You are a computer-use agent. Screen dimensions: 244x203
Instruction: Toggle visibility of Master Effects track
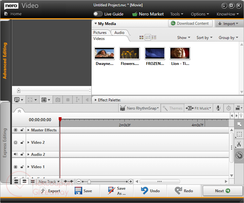(16, 130)
